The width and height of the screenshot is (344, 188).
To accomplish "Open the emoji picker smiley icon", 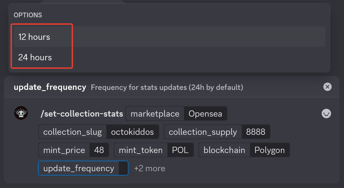I will pos(326,114).
